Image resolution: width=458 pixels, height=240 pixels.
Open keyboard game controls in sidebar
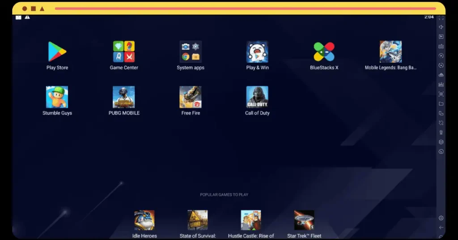tap(441, 46)
